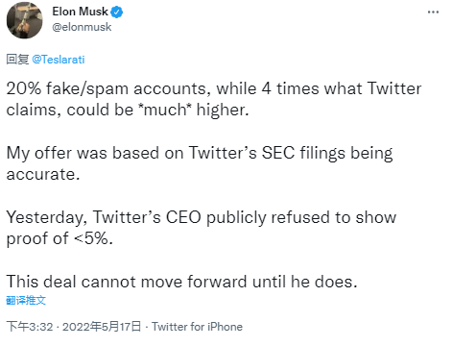The height and width of the screenshot is (346, 452).
Task: Click the word "accurate." in tweet
Action: pyautogui.click(x=43, y=175)
